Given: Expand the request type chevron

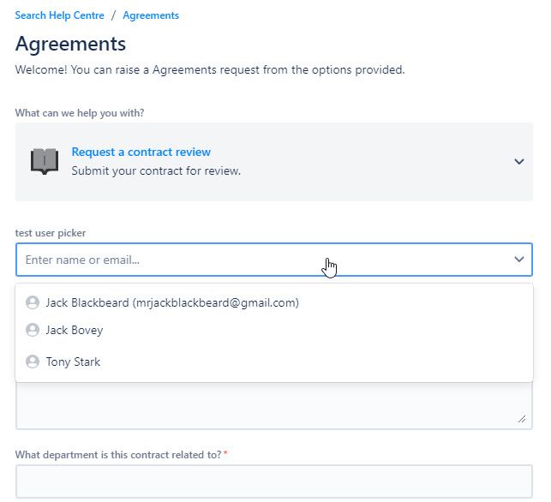Looking at the screenshot, I should [518, 161].
